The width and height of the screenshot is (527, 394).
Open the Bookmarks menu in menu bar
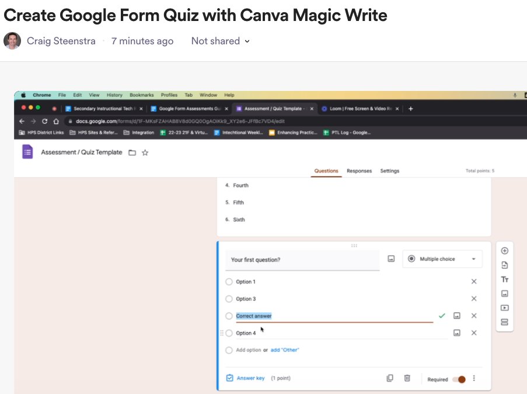[141, 95]
